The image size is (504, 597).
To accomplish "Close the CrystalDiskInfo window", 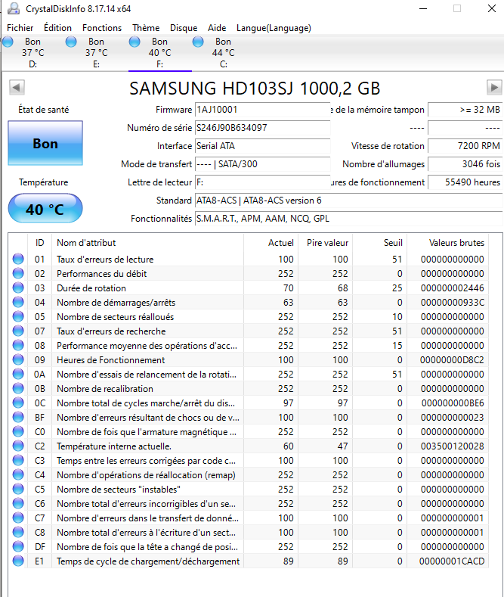I will pos(492,8).
